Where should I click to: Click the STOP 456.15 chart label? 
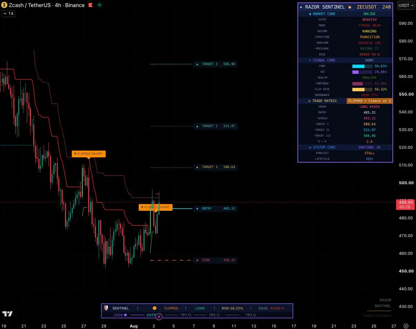point(215,260)
